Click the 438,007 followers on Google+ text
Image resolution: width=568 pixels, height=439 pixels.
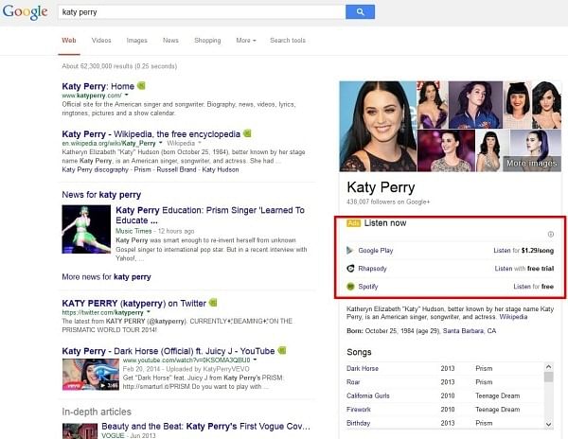(x=388, y=202)
